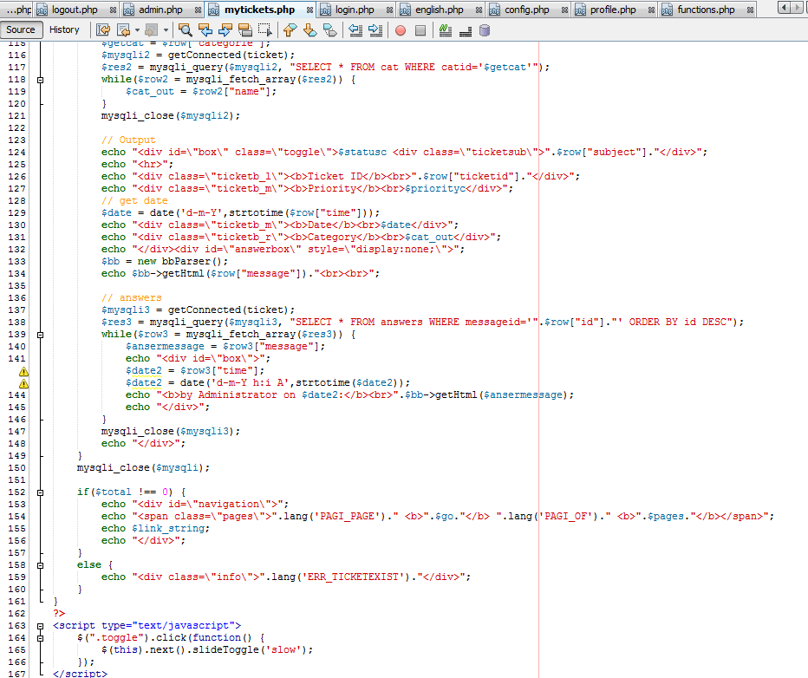Image resolution: width=808 pixels, height=678 pixels.
Task: Open the login.php tab
Action: pyautogui.click(x=355, y=10)
